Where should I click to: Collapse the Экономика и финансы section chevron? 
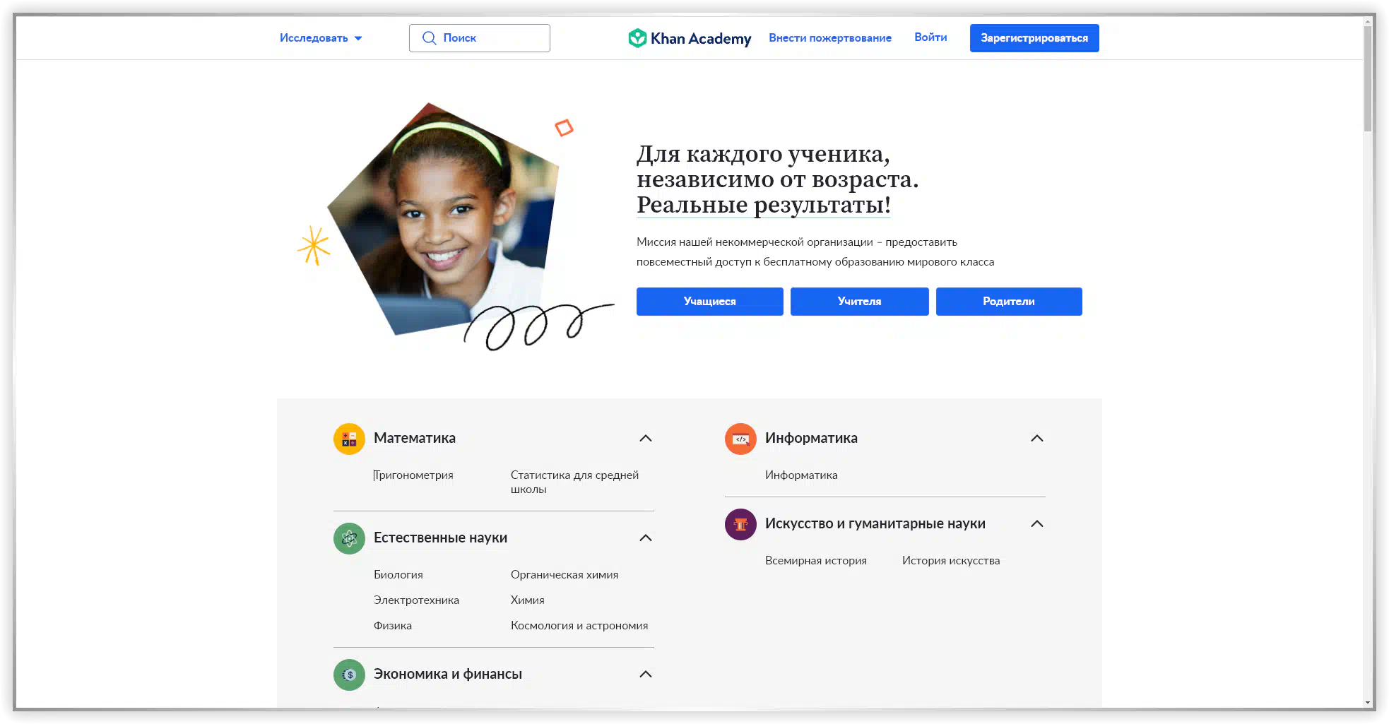[645, 675]
